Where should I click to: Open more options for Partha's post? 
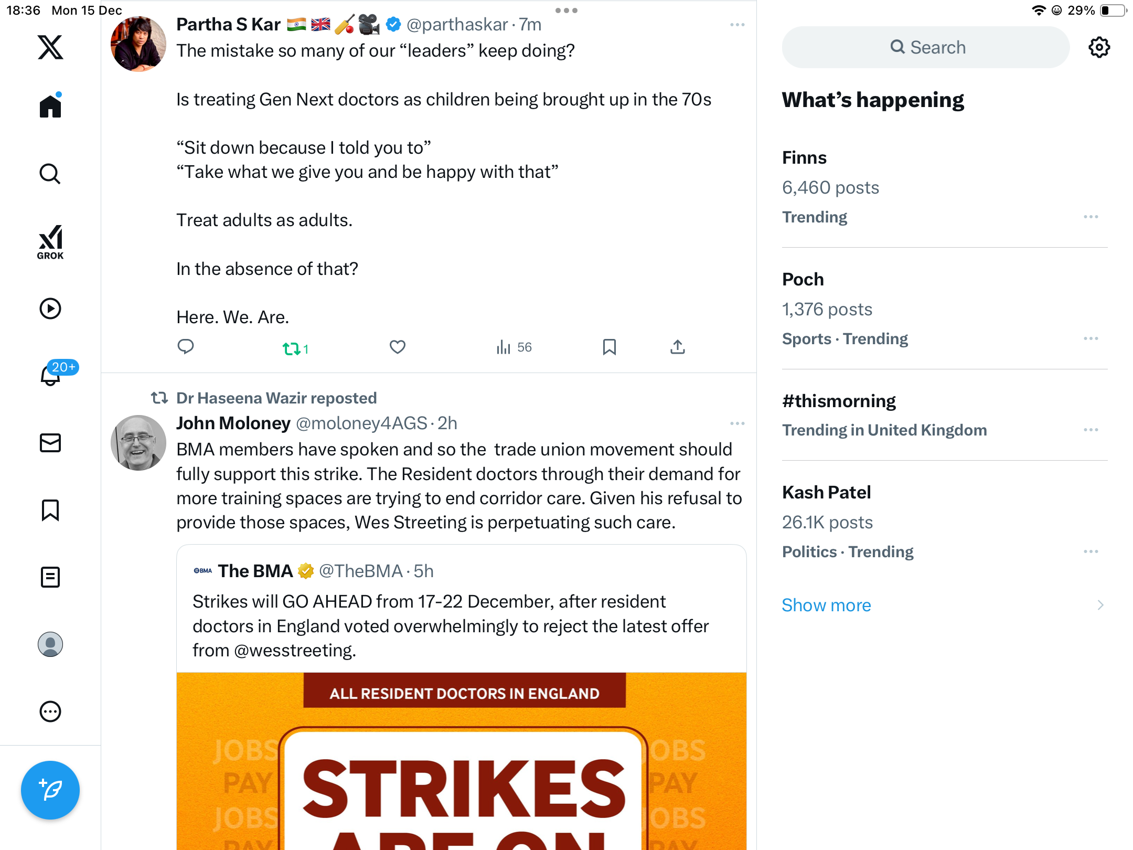click(737, 25)
